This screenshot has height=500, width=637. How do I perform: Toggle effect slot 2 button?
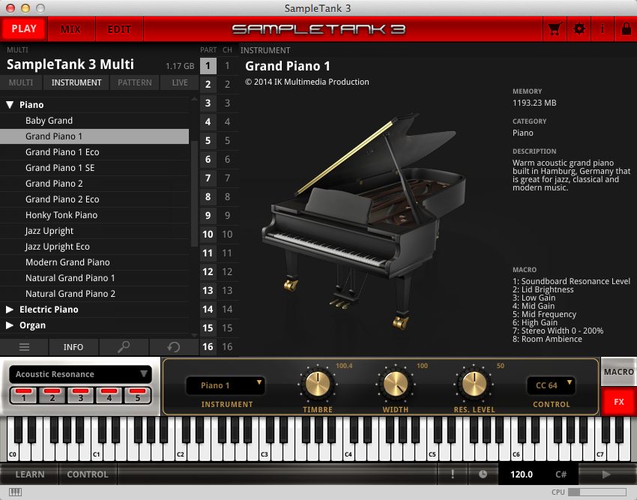(x=52, y=395)
